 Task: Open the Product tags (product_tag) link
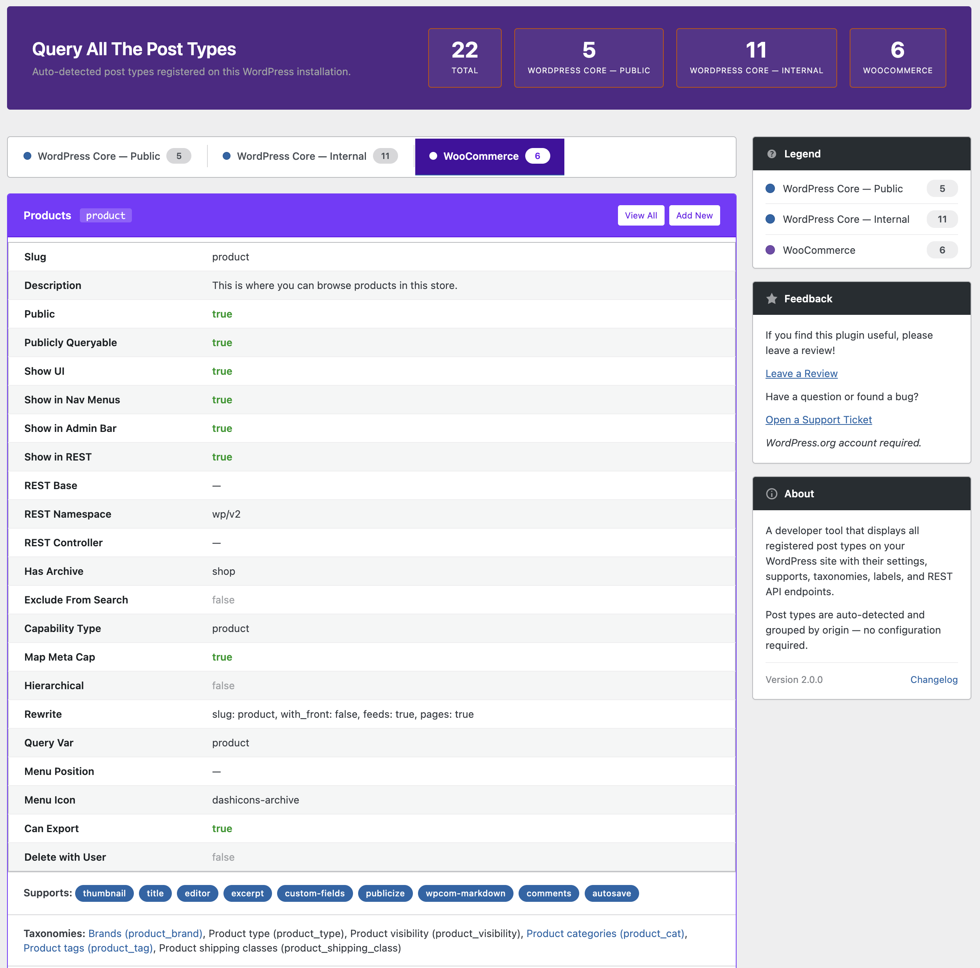[88, 948]
